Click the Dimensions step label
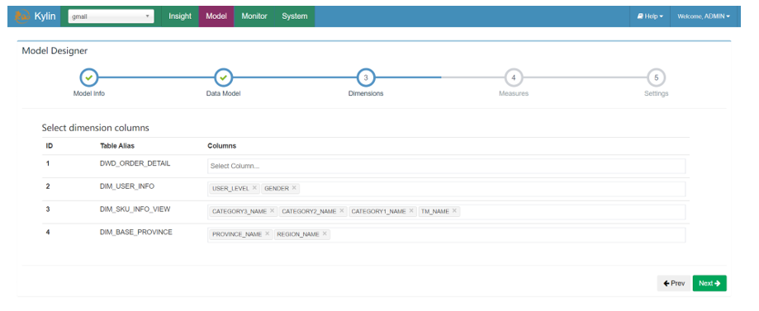This screenshot has width=759, height=311. (x=366, y=93)
